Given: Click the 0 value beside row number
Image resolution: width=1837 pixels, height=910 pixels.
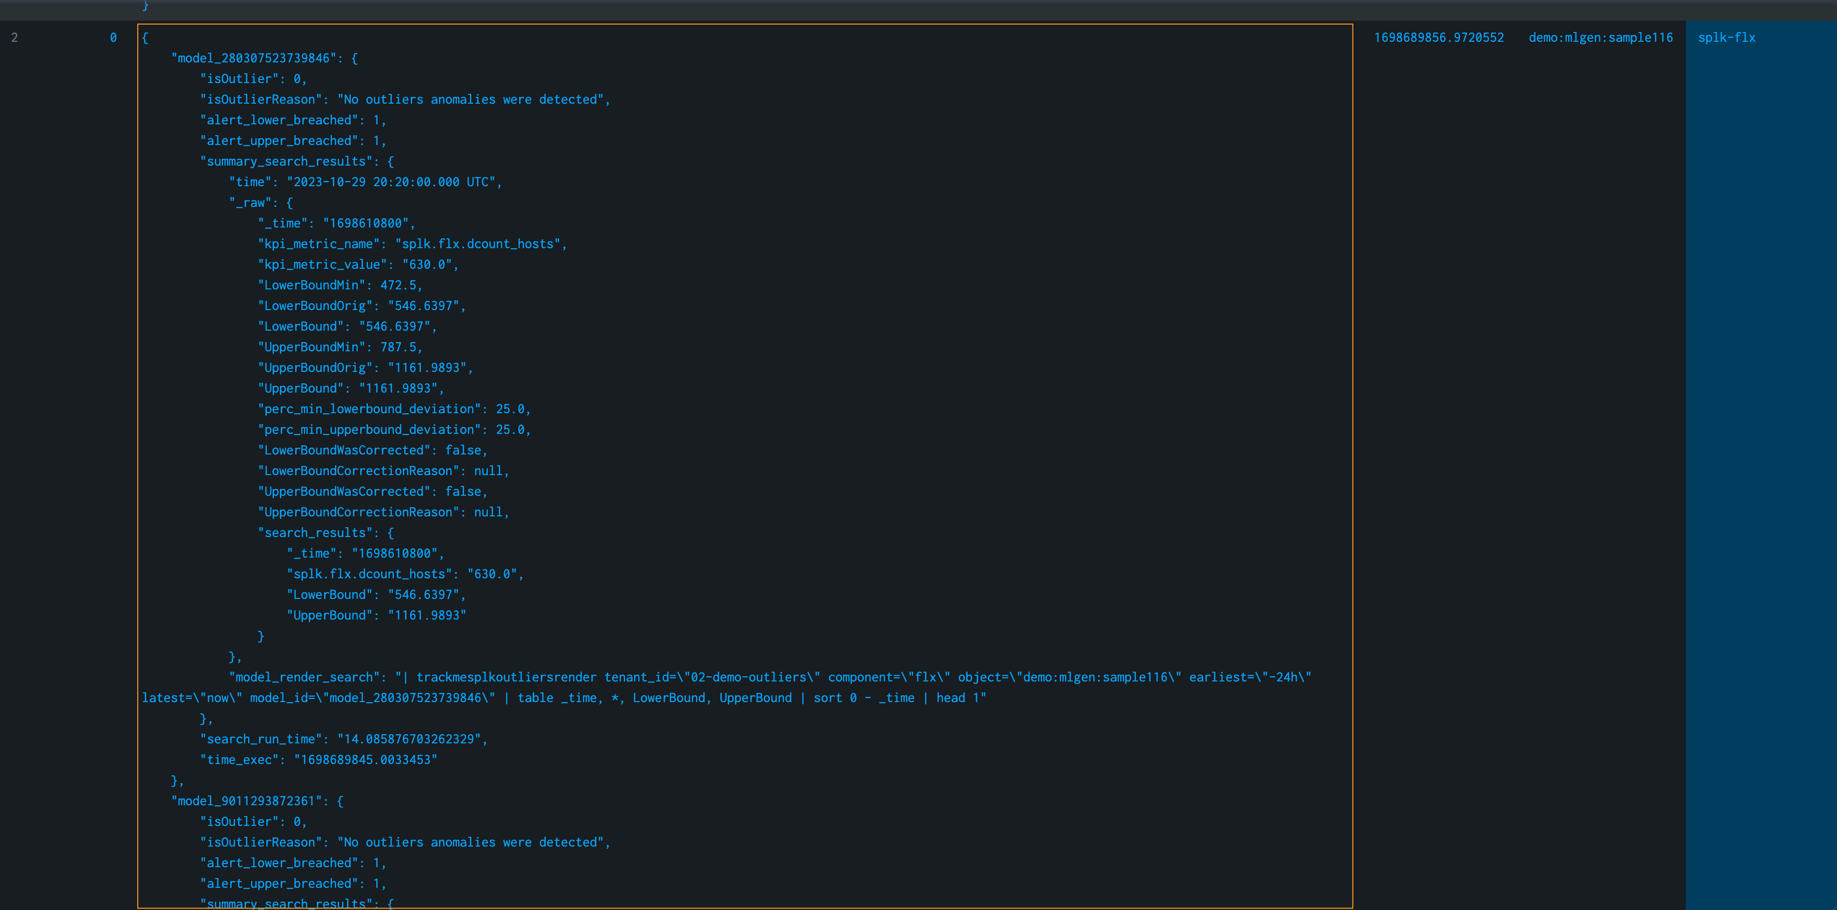Looking at the screenshot, I should [114, 38].
